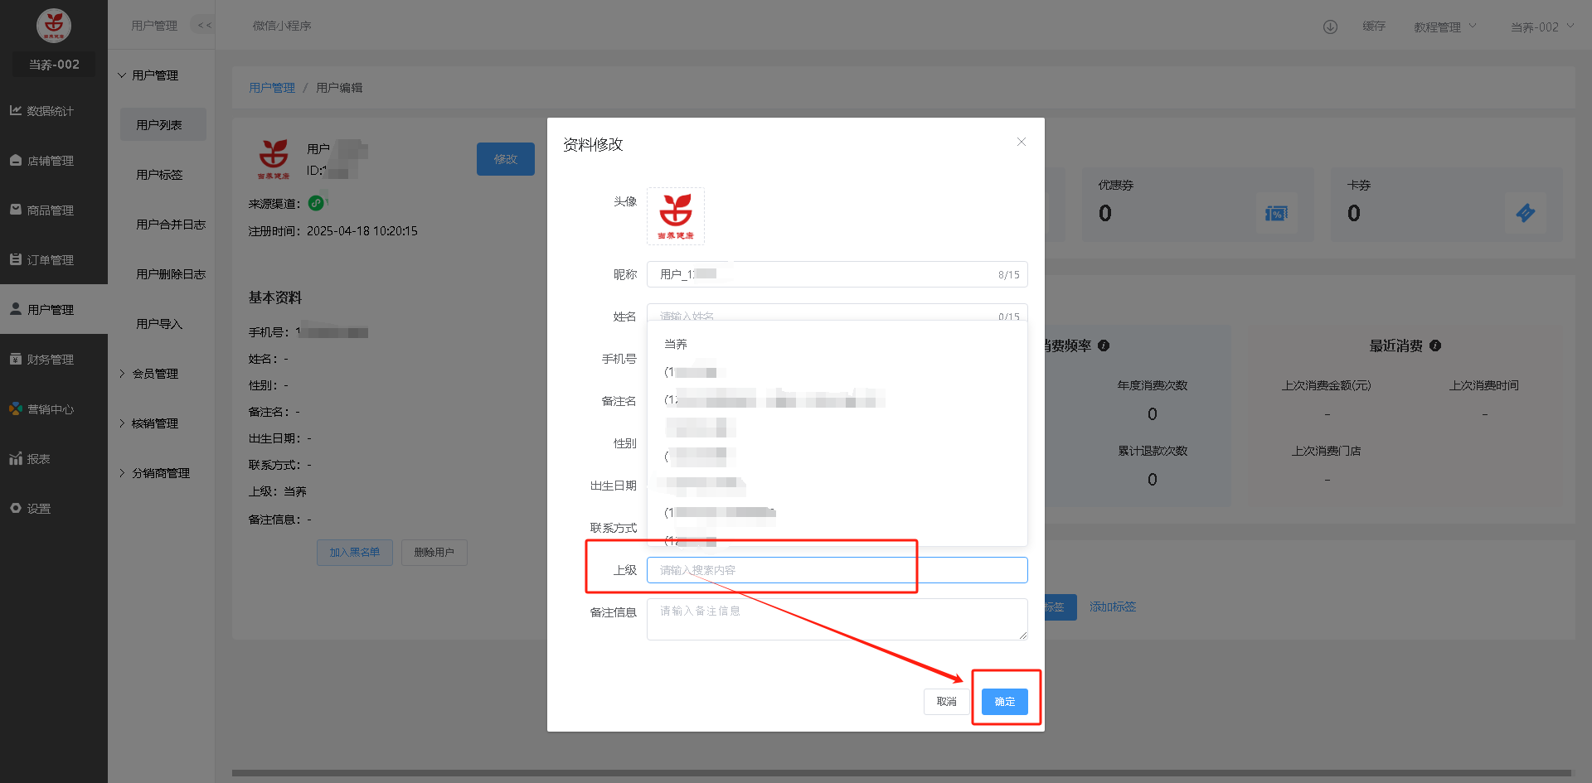The height and width of the screenshot is (783, 1592).
Task: Collapse the submenu with << button
Action: pos(204,26)
